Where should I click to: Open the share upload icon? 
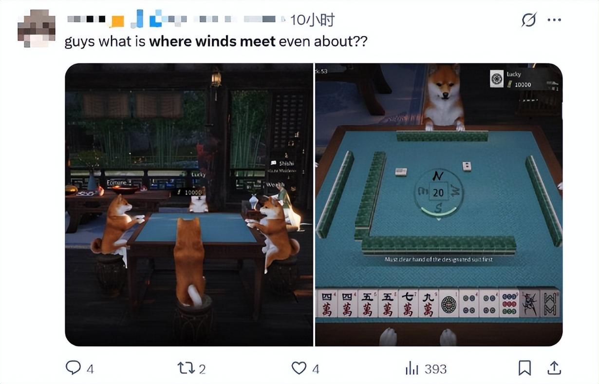pos(554,368)
